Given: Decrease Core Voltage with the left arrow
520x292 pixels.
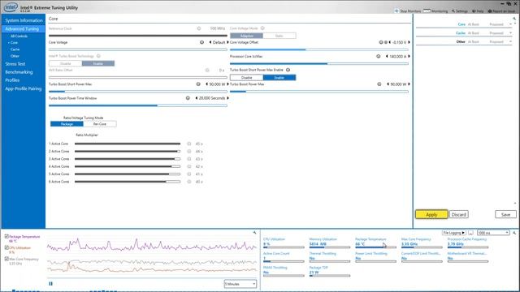Looking at the screenshot, I should (210, 42).
